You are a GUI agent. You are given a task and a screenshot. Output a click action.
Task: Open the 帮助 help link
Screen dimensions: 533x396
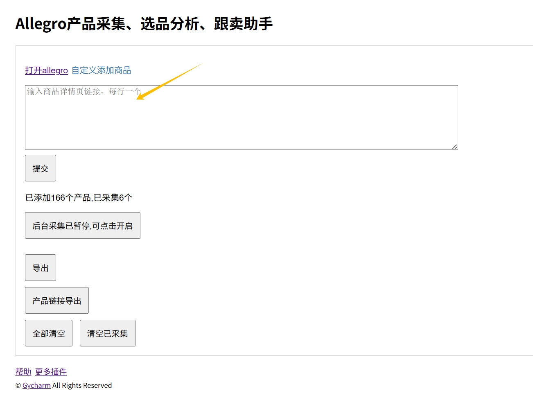coord(23,372)
